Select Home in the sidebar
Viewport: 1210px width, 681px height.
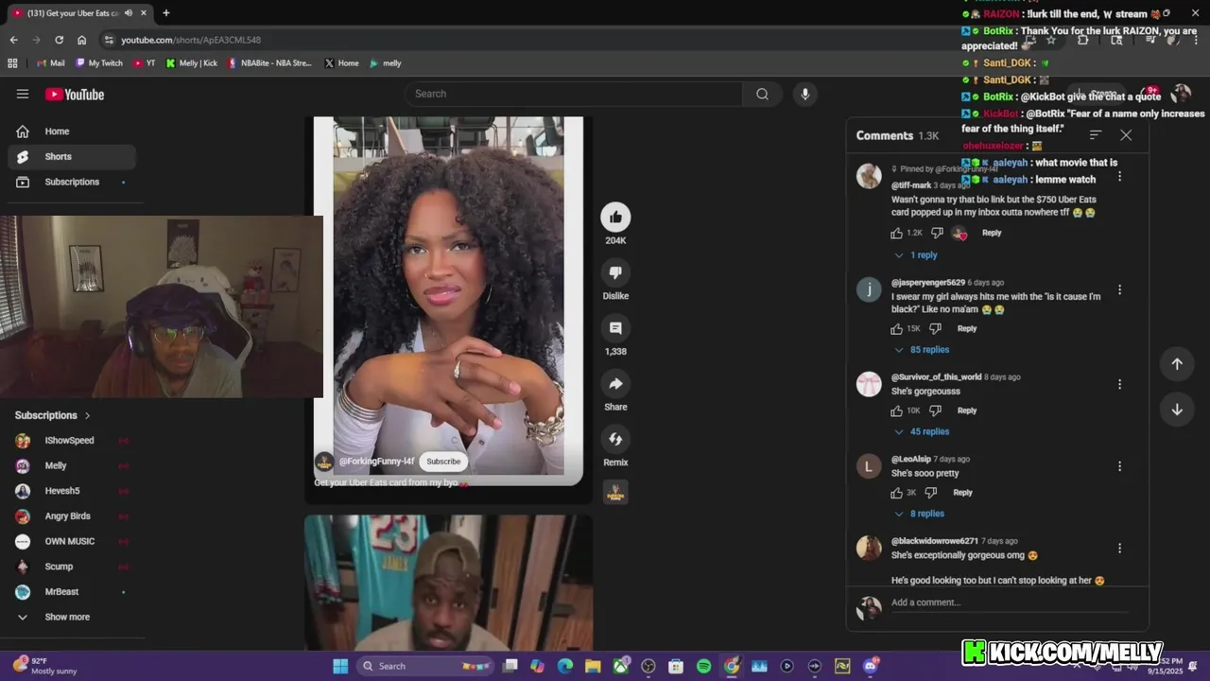tap(72, 131)
